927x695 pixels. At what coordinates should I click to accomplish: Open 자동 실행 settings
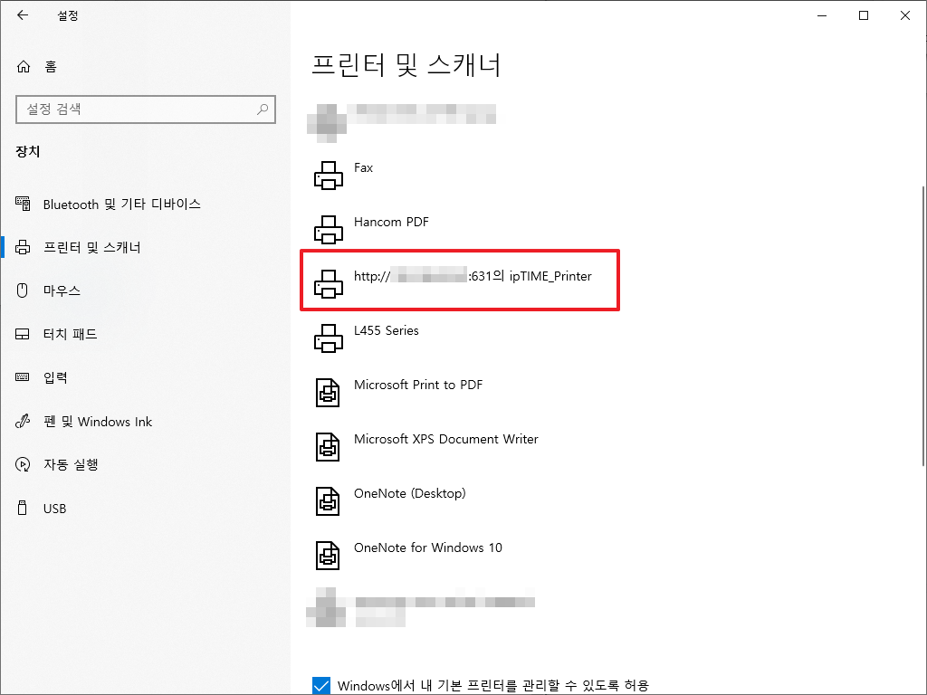[x=72, y=464]
